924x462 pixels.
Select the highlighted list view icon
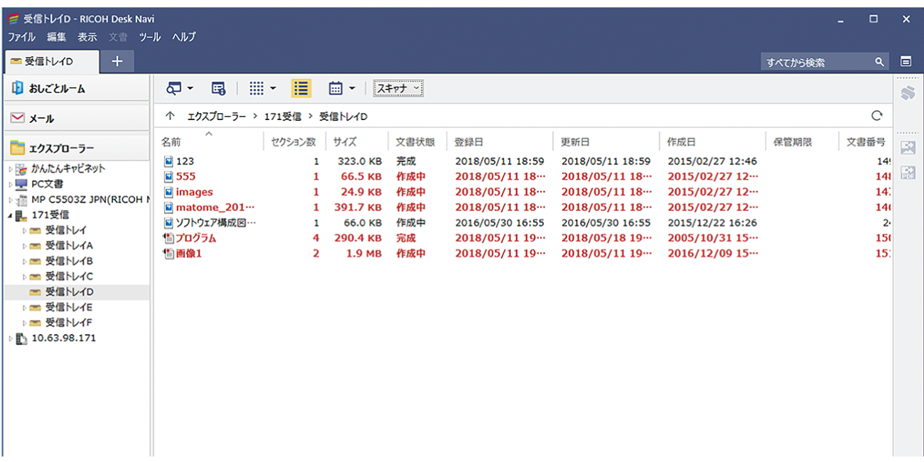[301, 88]
